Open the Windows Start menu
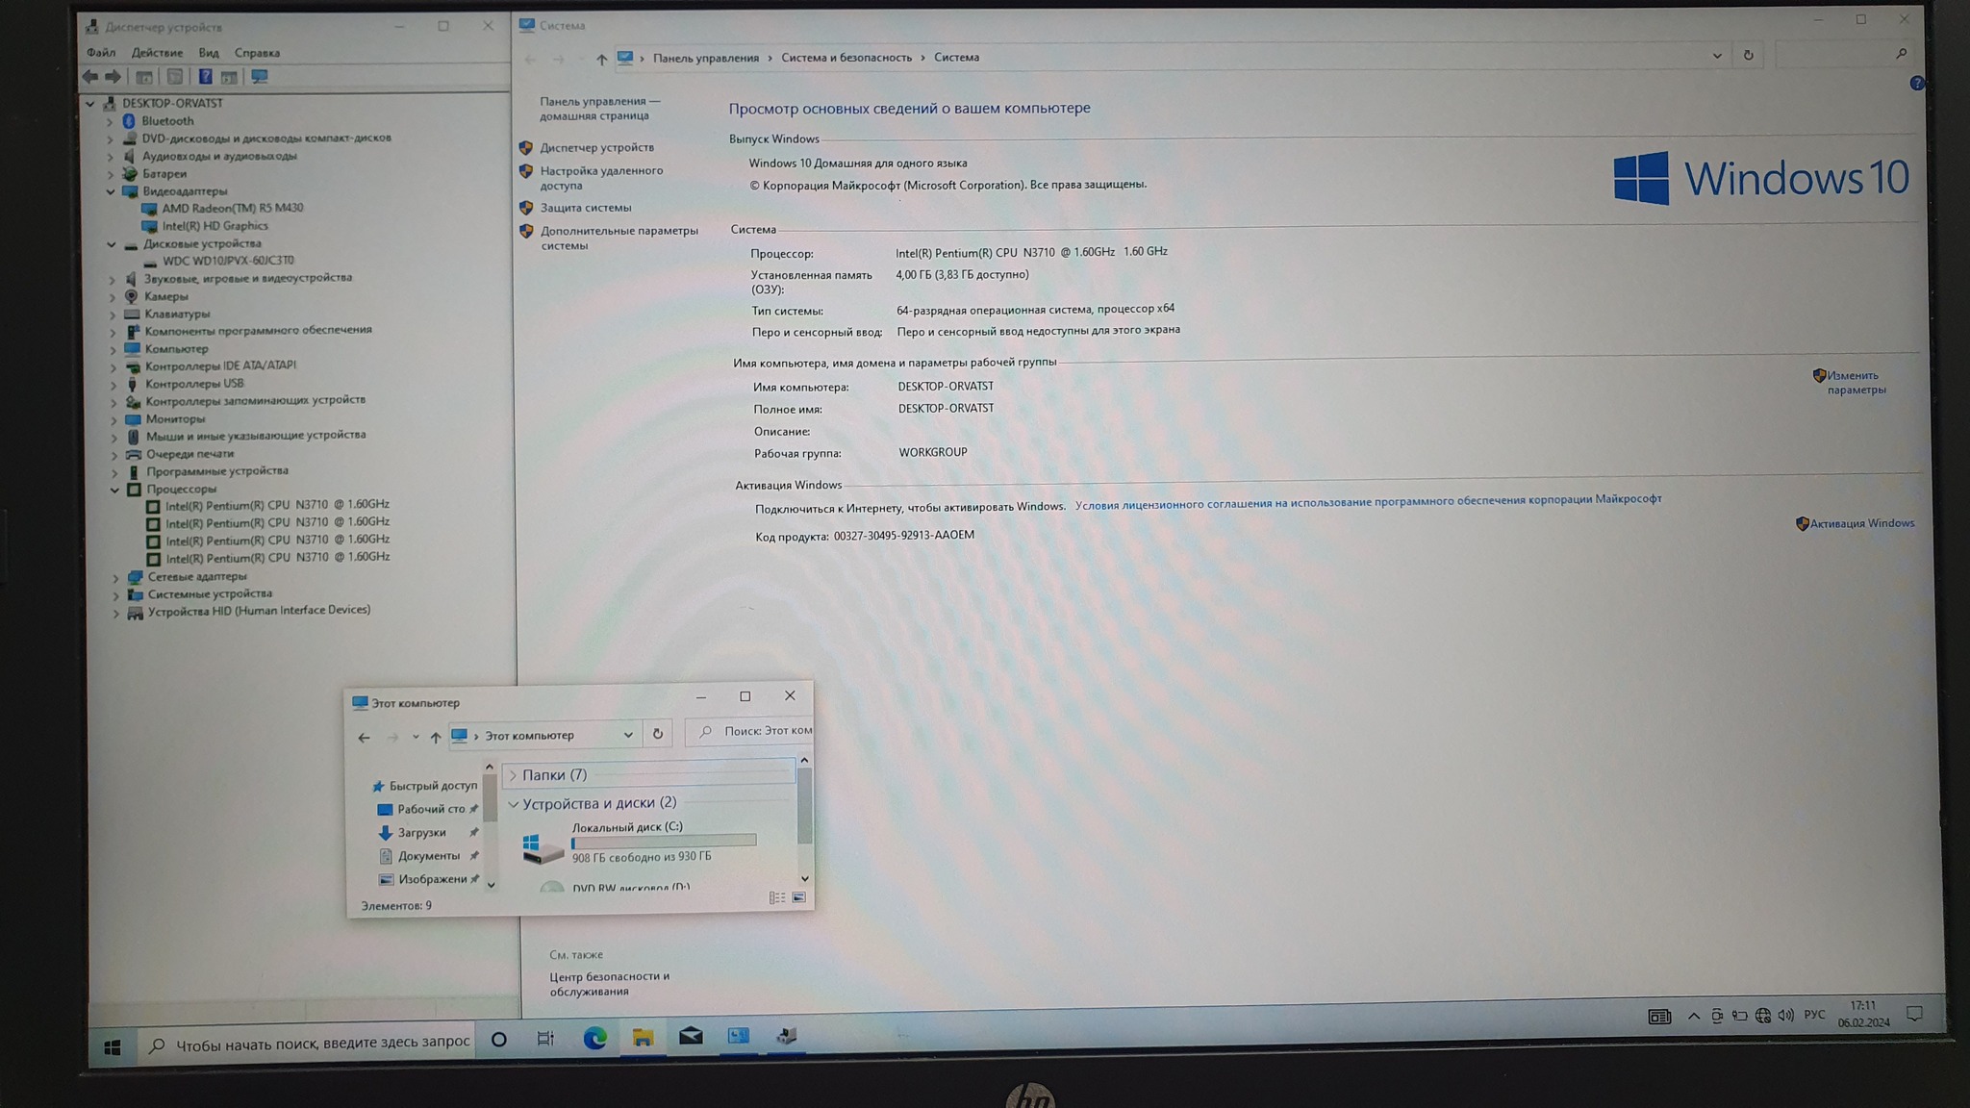The width and height of the screenshot is (1970, 1108). point(113,1047)
